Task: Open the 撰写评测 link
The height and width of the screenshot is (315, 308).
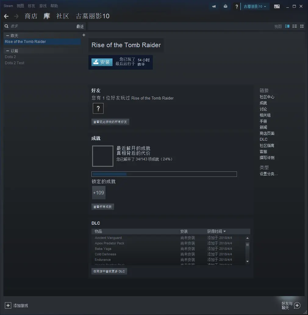Action: (x=267, y=158)
